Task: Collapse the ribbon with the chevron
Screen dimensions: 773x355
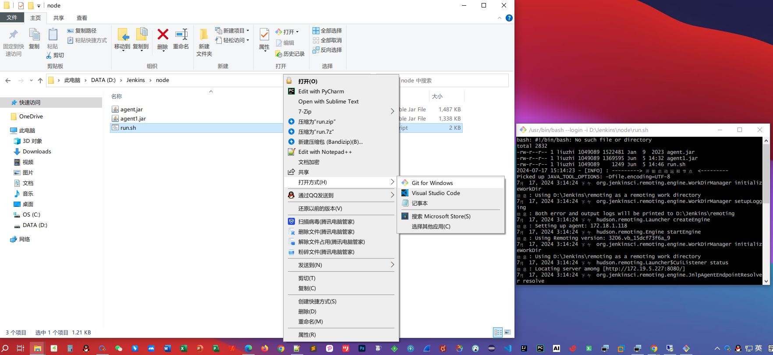Action: pos(500,18)
